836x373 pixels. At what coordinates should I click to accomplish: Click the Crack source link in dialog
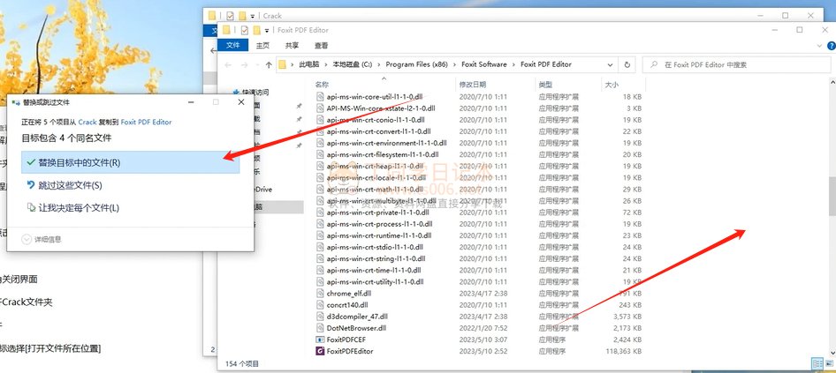[87, 122]
